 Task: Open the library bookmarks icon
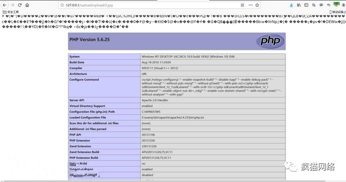click(299, 5)
